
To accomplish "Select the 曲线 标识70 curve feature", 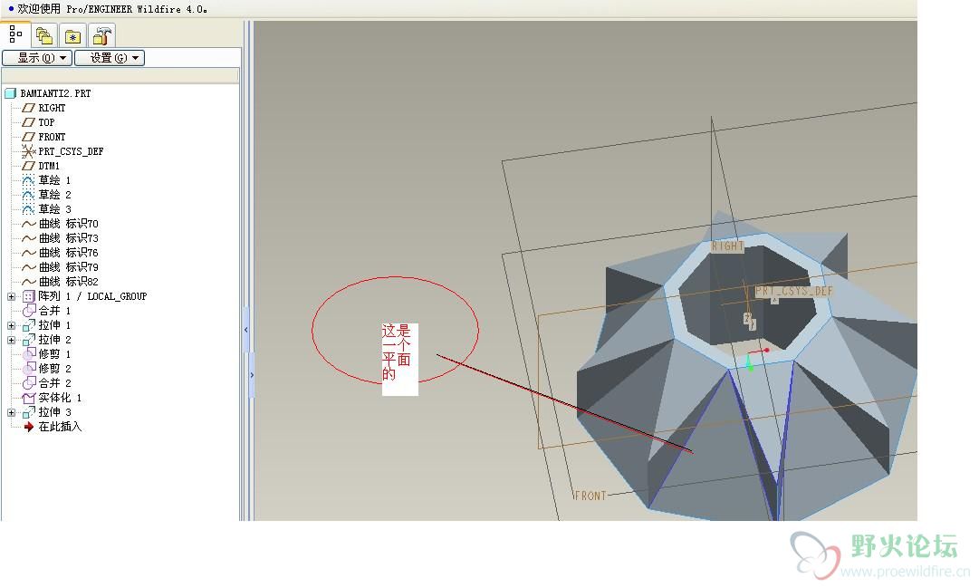I will [x=68, y=224].
